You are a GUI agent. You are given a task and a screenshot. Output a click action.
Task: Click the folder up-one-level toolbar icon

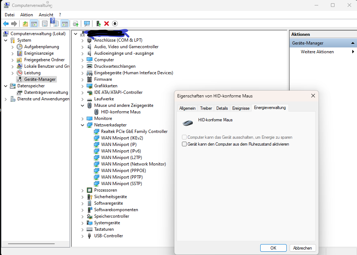[x=25, y=24]
